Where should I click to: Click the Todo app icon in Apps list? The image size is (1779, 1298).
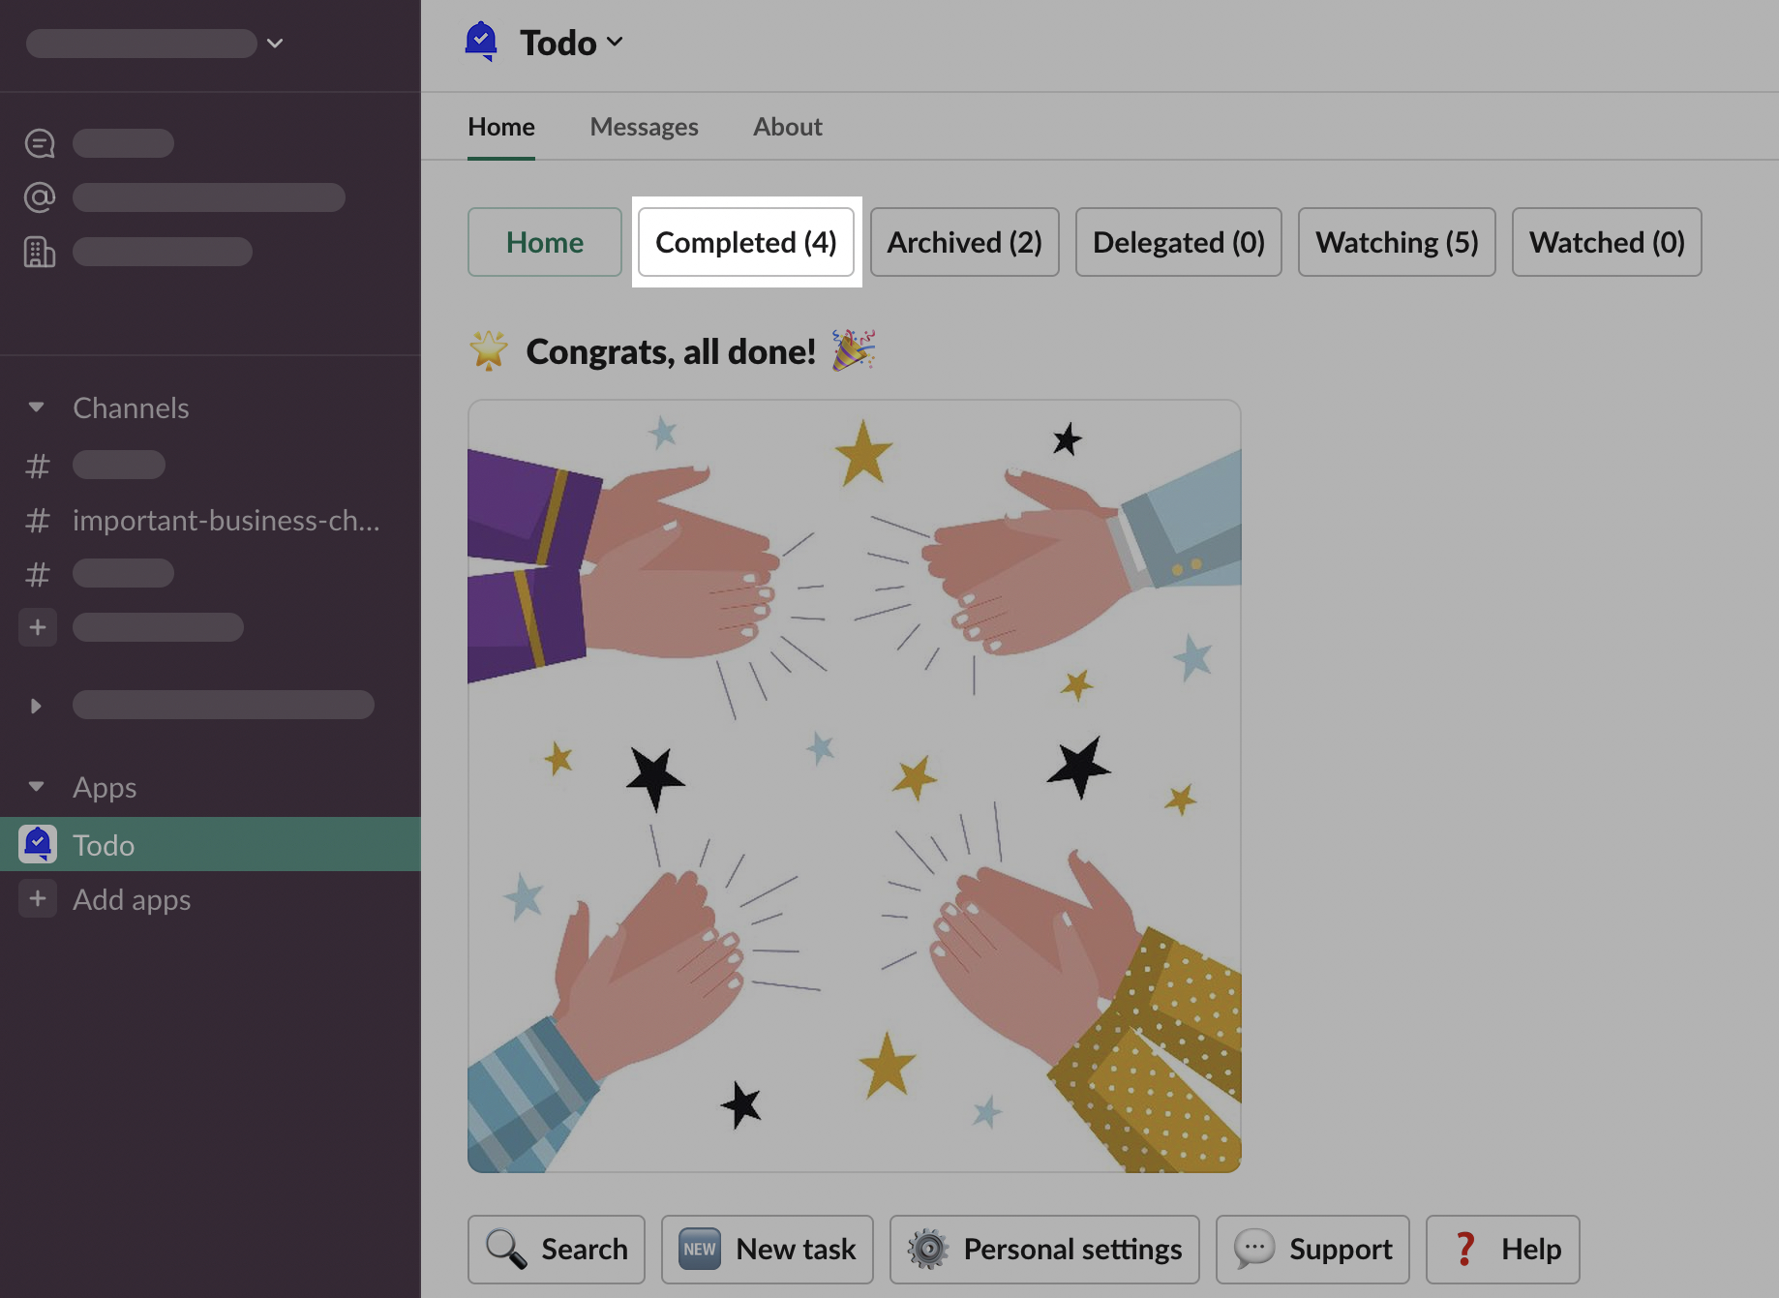point(38,844)
